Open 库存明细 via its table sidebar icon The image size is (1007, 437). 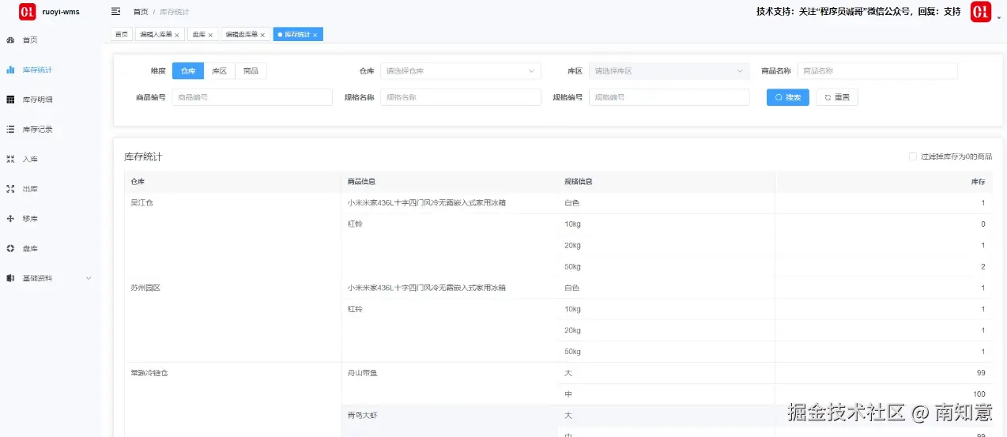point(10,100)
